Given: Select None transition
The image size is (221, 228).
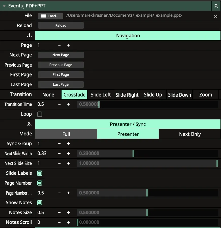Looking at the screenshot, I should (48, 95).
